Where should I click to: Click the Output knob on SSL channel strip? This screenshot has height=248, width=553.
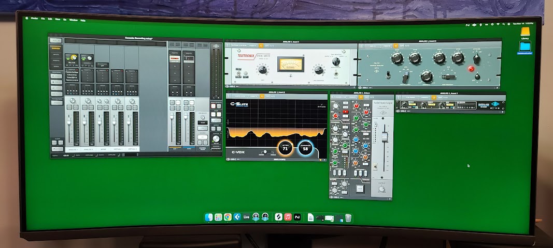coord(381,189)
